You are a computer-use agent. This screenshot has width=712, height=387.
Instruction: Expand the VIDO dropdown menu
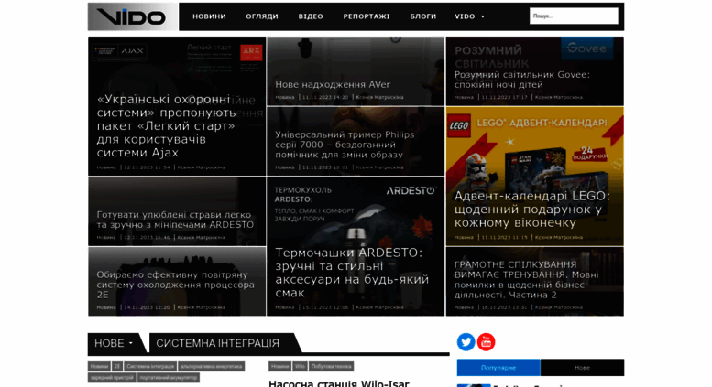coord(469,16)
